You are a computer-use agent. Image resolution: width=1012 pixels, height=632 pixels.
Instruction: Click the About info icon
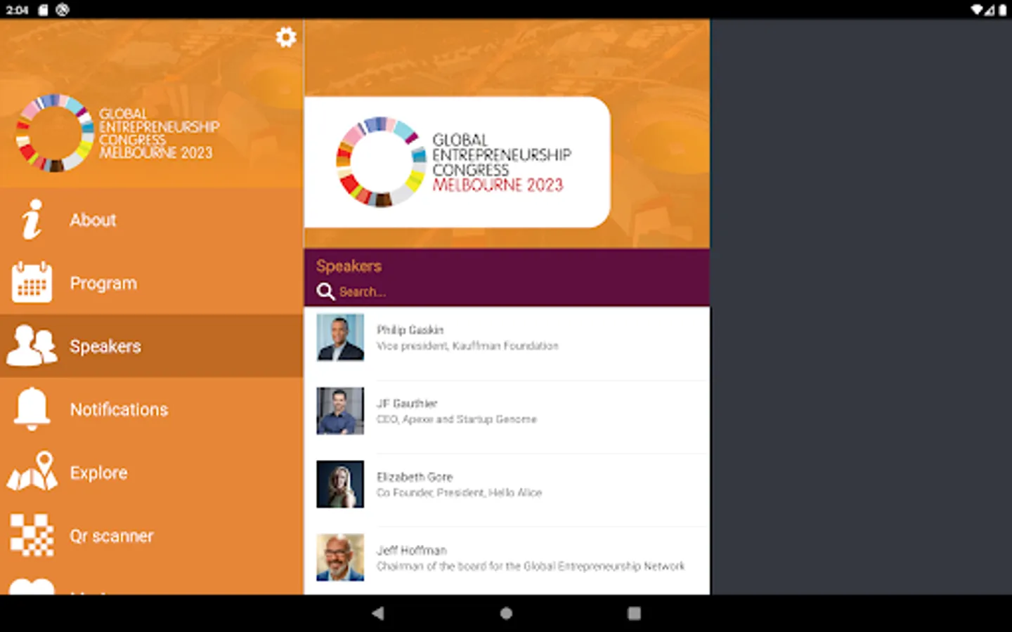(x=32, y=220)
